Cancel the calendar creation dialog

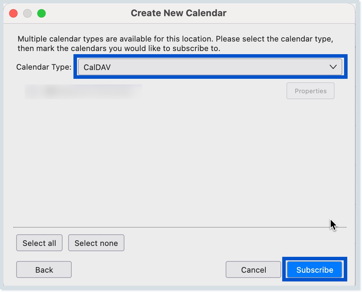coord(253,270)
